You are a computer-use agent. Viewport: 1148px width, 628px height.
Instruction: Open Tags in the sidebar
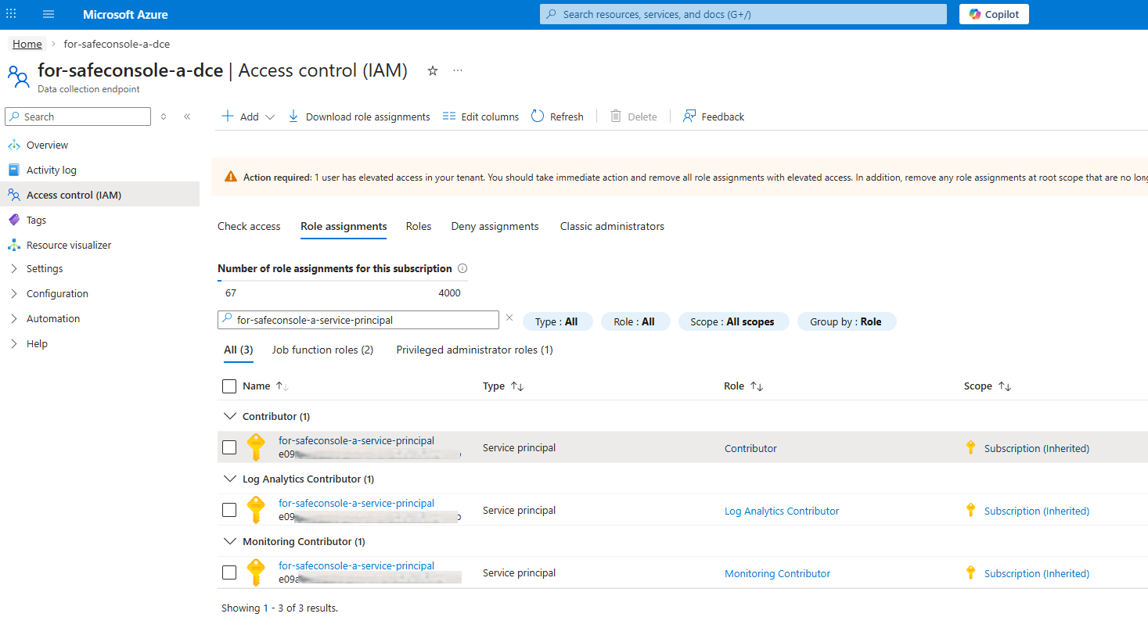(36, 220)
